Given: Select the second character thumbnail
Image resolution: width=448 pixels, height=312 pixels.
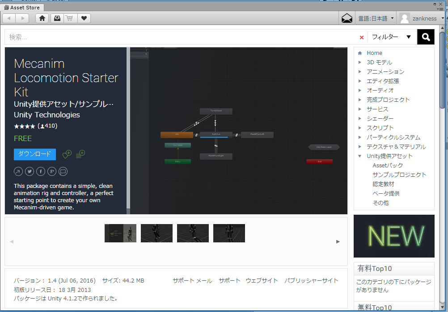Looking at the screenshot, I should (x=156, y=233).
